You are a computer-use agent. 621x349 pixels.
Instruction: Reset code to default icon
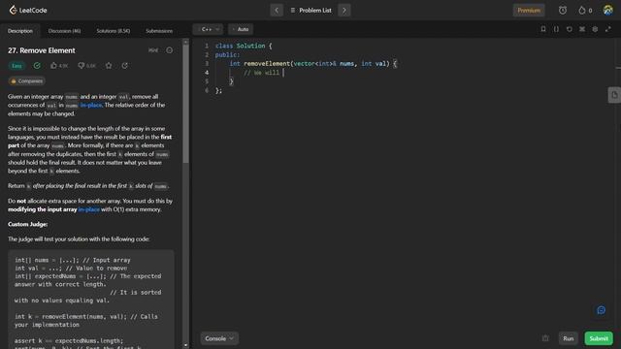point(570,29)
